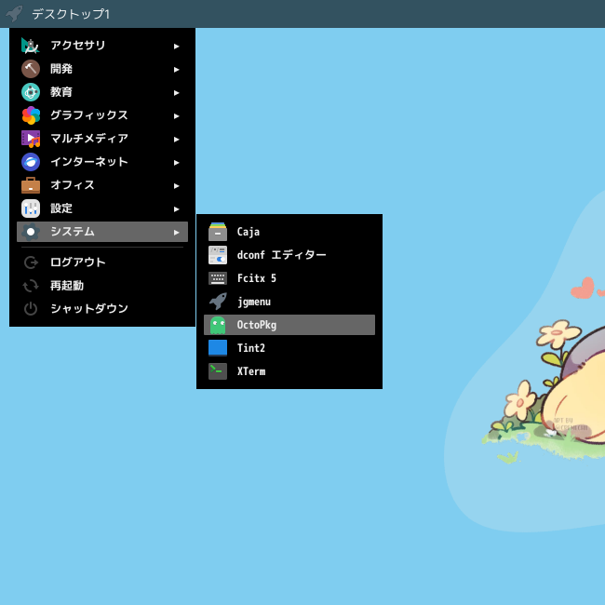The image size is (605, 605).
Task: Open the 教育 menu category
Action: tap(102, 92)
